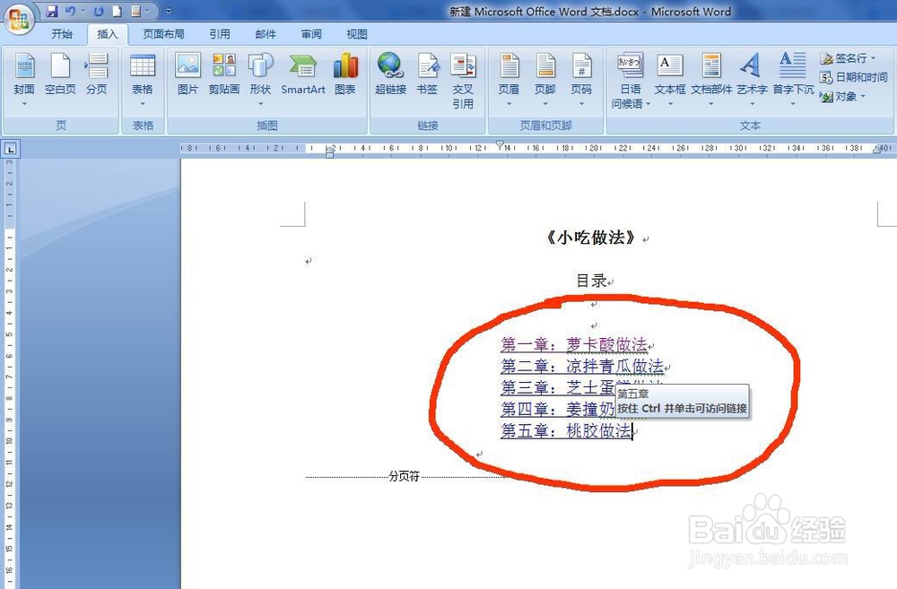The width and height of the screenshot is (897, 589).
Task: Follow the 第五章：桃胶做法 hyperlink
Action: point(565,431)
